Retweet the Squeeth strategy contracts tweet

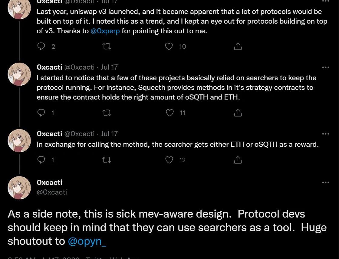coord(107,113)
